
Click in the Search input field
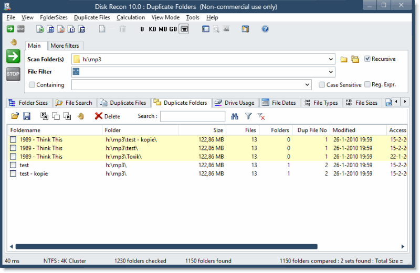[193, 116]
